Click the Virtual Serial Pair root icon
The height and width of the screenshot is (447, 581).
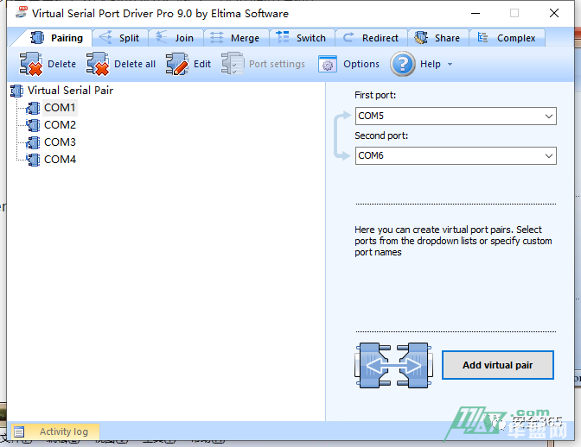click(17, 91)
